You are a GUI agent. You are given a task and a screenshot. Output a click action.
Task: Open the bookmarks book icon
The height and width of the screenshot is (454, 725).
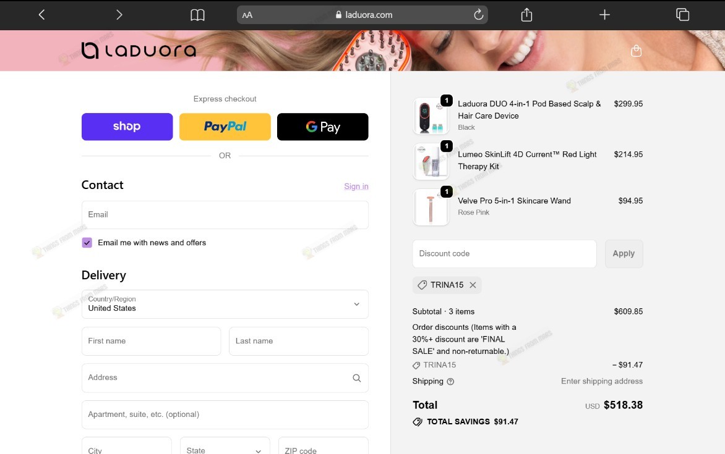tap(197, 15)
